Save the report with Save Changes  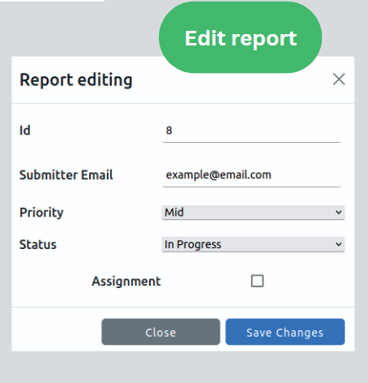(285, 332)
